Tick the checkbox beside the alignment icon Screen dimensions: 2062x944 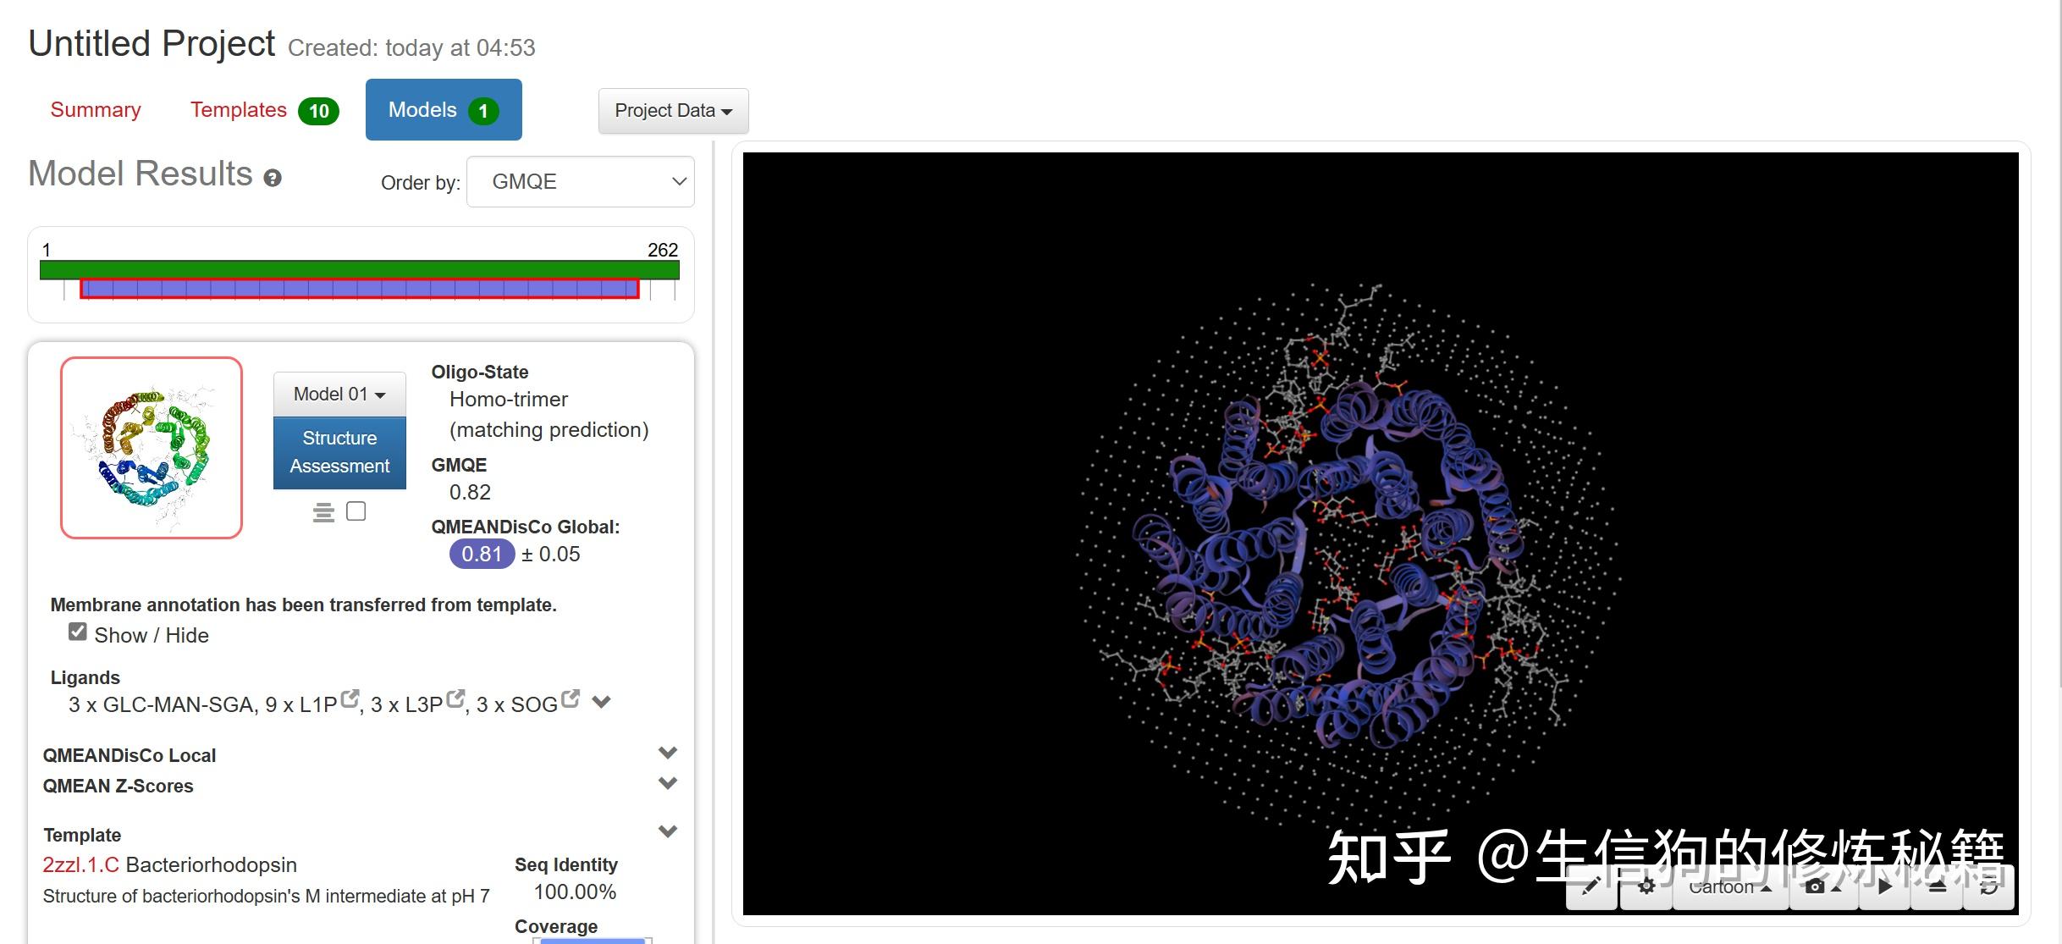(x=356, y=511)
